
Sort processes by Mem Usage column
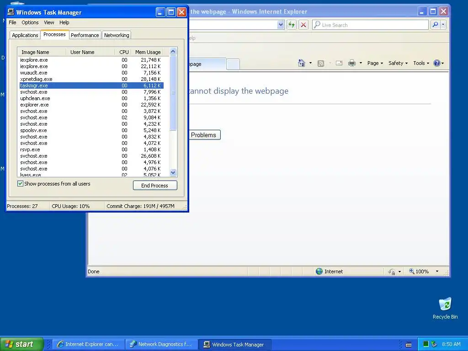[x=148, y=52]
